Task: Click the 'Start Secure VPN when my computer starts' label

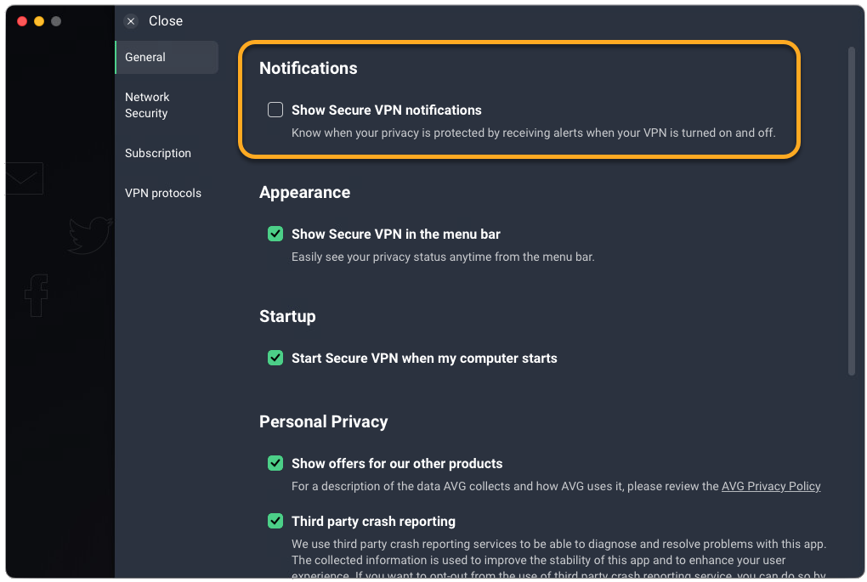Action: pyautogui.click(x=424, y=358)
